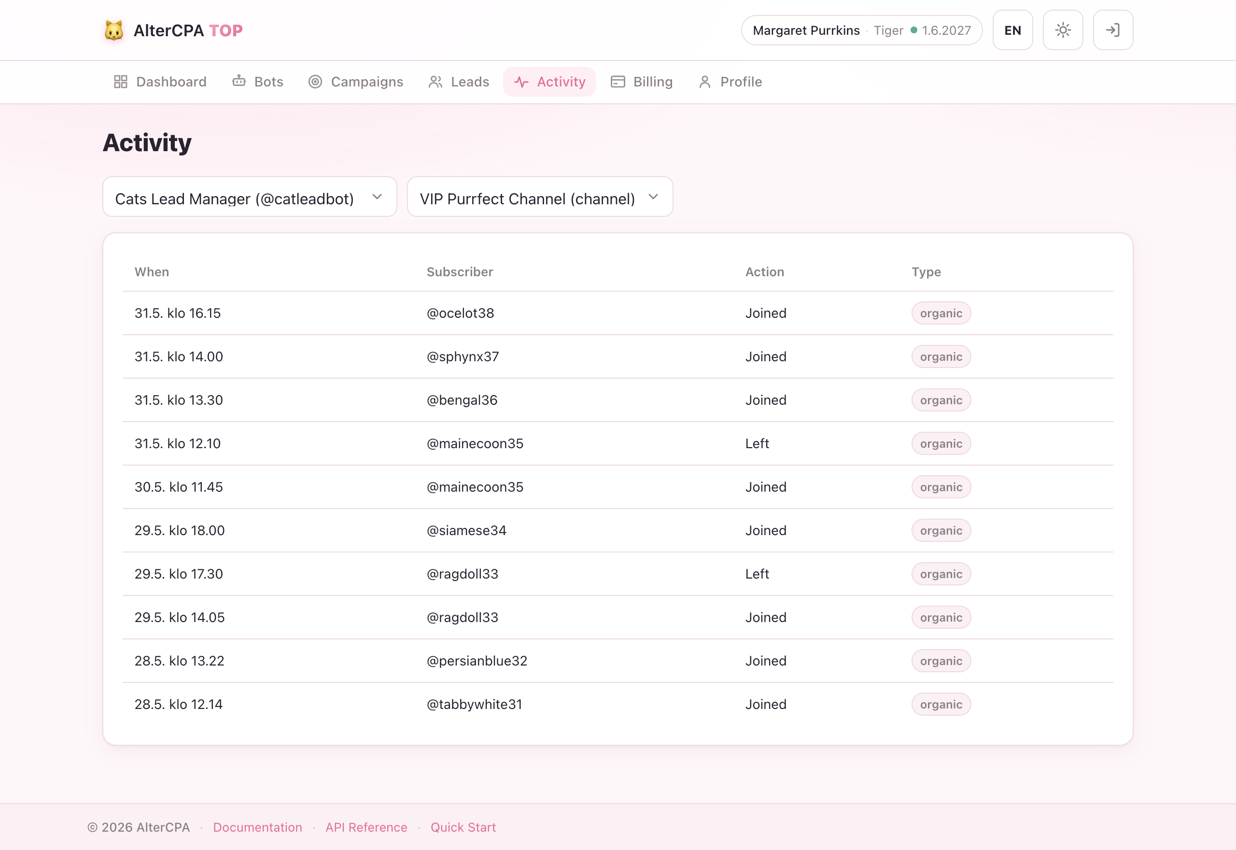Go to the Campaigns tab

pos(356,82)
